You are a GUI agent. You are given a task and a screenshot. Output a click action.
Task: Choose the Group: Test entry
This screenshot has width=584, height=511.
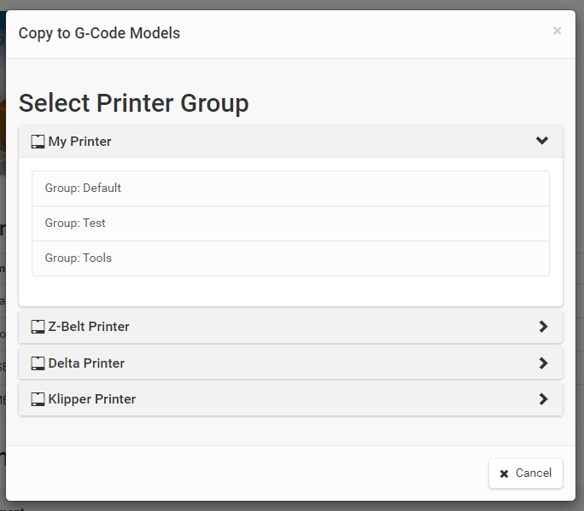pos(76,223)
